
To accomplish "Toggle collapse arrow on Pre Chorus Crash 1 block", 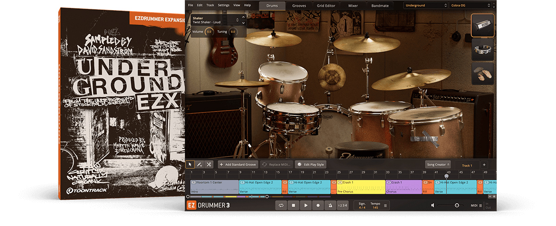I will click(x=340, y=182).
